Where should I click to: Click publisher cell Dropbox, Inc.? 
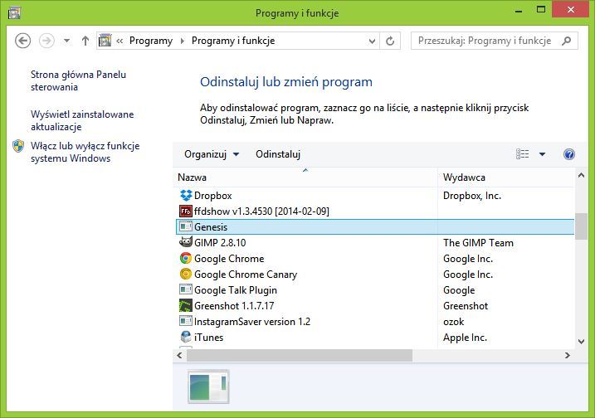pos(472,196)
